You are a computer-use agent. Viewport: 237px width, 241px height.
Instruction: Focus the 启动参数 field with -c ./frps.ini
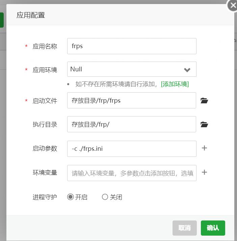click(132, 149)
